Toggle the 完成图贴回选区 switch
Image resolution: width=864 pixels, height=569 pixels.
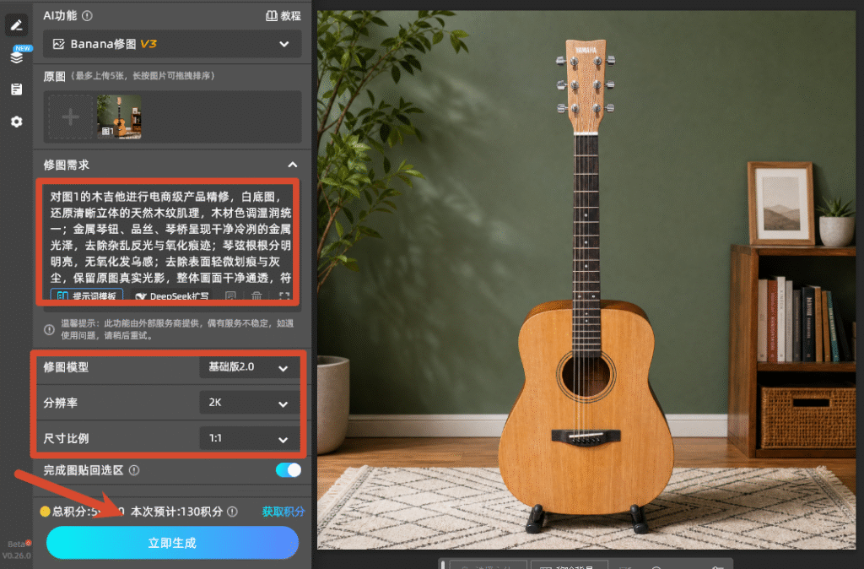tap(289, 469)
